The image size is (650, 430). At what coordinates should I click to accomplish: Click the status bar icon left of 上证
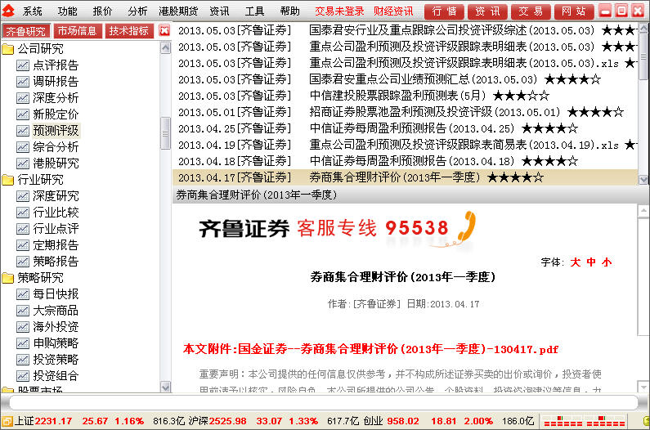coord(7,421)
